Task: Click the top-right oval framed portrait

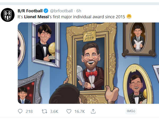Action: [x=138, y=38]
